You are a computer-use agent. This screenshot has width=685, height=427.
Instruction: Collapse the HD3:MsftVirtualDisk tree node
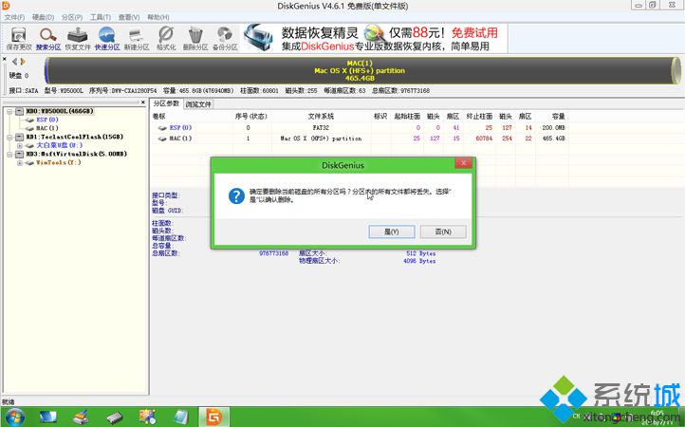tap(9, 155)
